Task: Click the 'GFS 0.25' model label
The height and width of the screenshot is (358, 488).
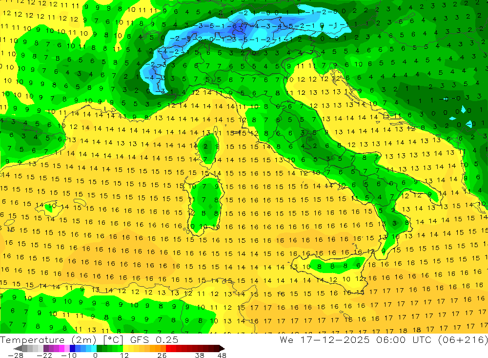Action: [x=154, y=339]
